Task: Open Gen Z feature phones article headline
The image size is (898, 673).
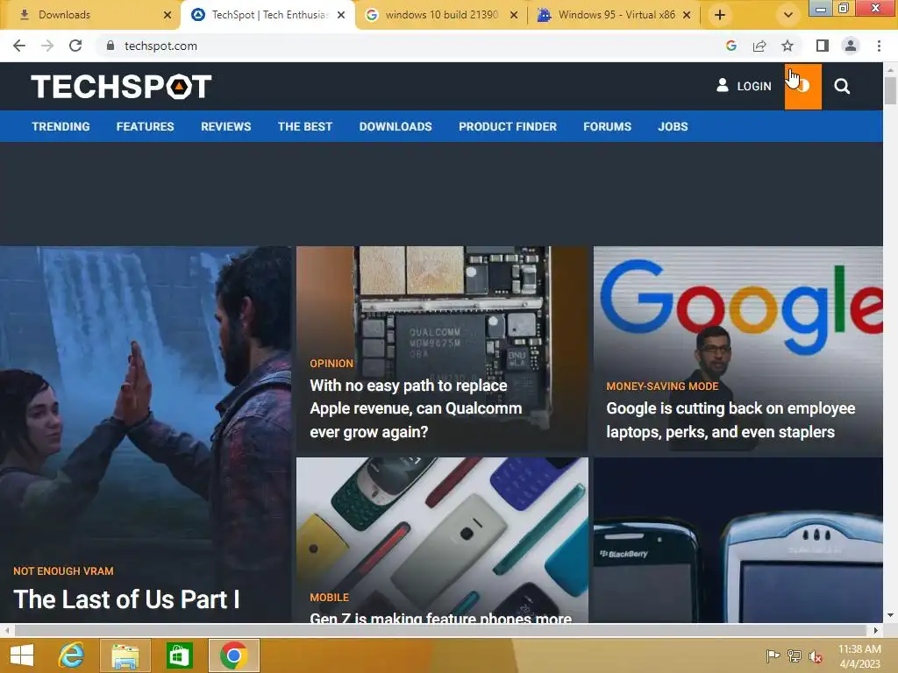Action: [441, 617]
